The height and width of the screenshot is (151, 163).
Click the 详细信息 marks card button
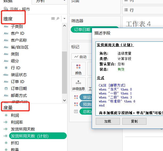click(78, 84)
